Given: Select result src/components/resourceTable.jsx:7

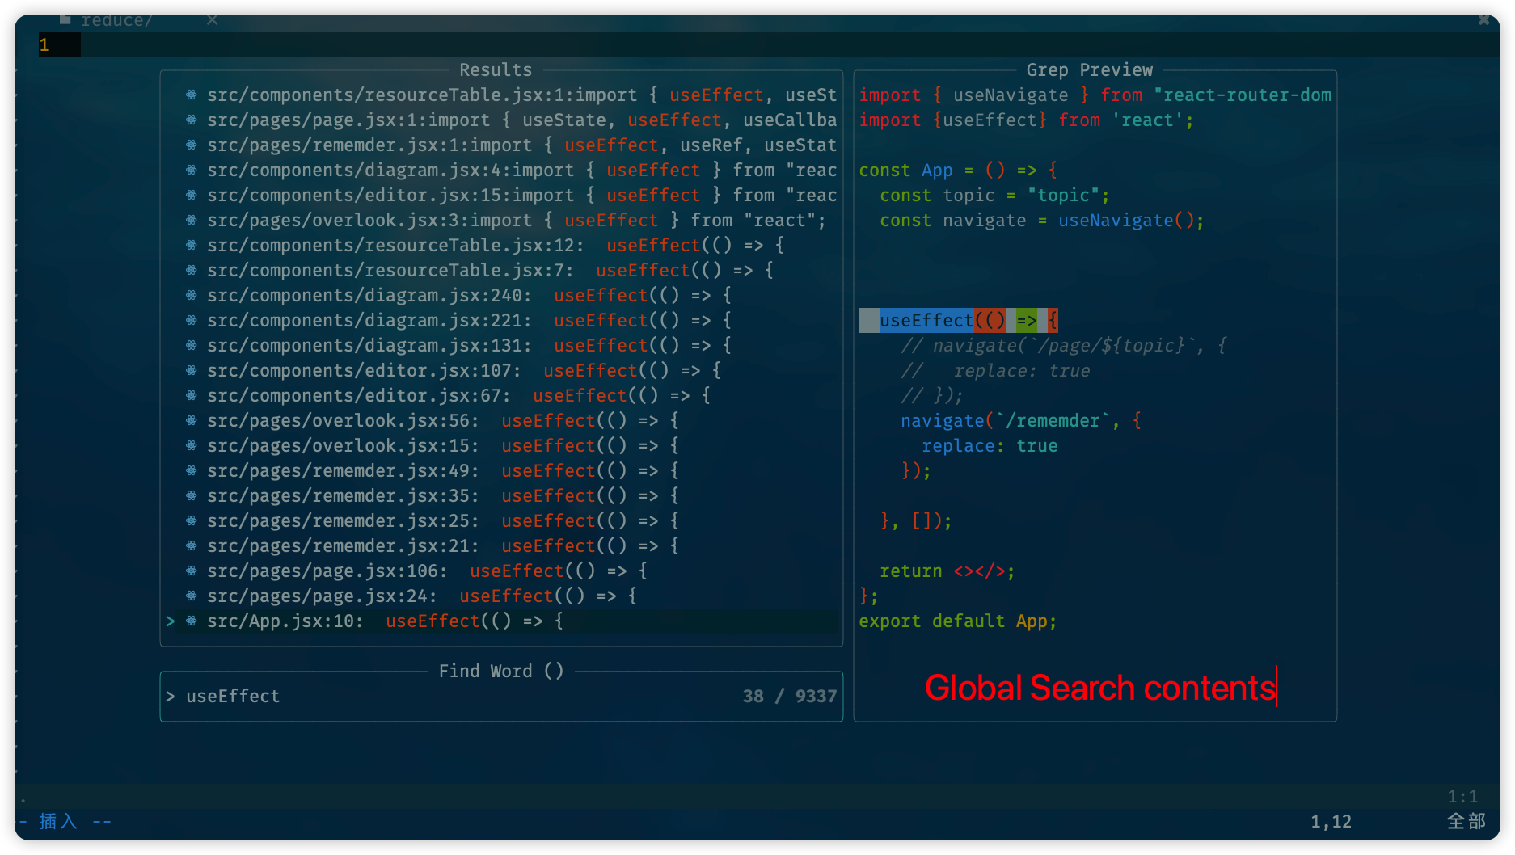Looking at the screenshot, I should tap(501, 270).
